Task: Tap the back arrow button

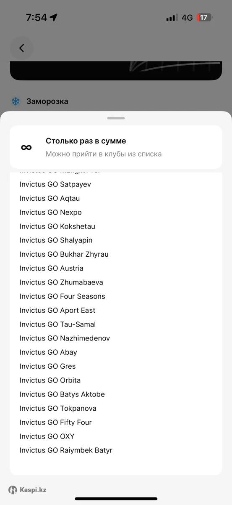Action: tap(22, 48)
